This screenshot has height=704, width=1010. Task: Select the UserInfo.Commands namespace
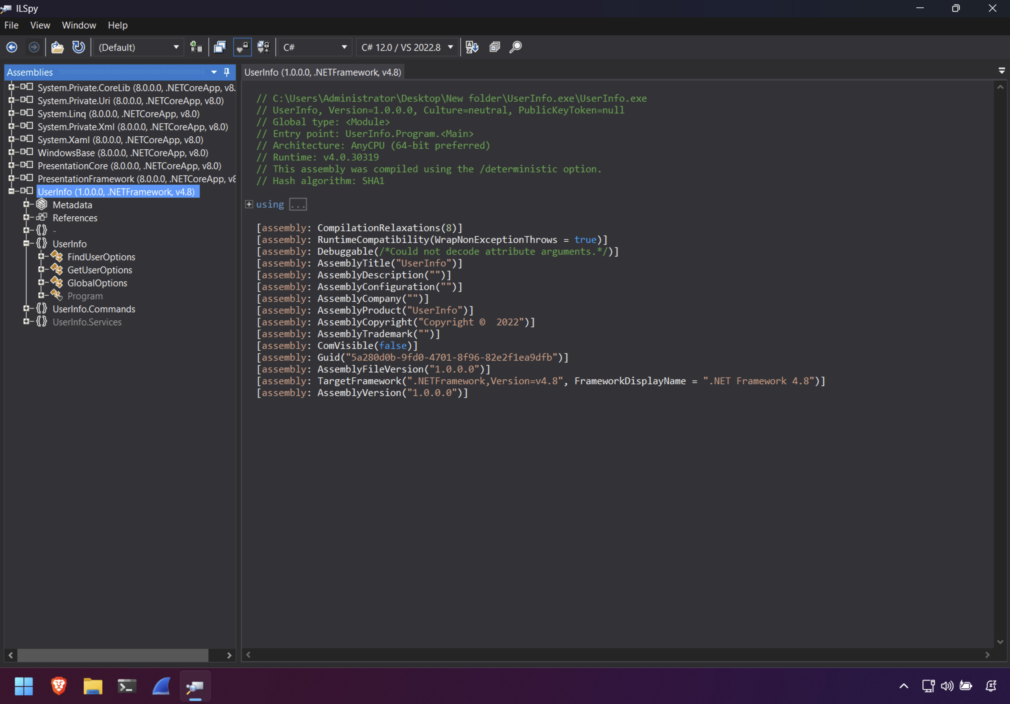click(x=94, y=309)
